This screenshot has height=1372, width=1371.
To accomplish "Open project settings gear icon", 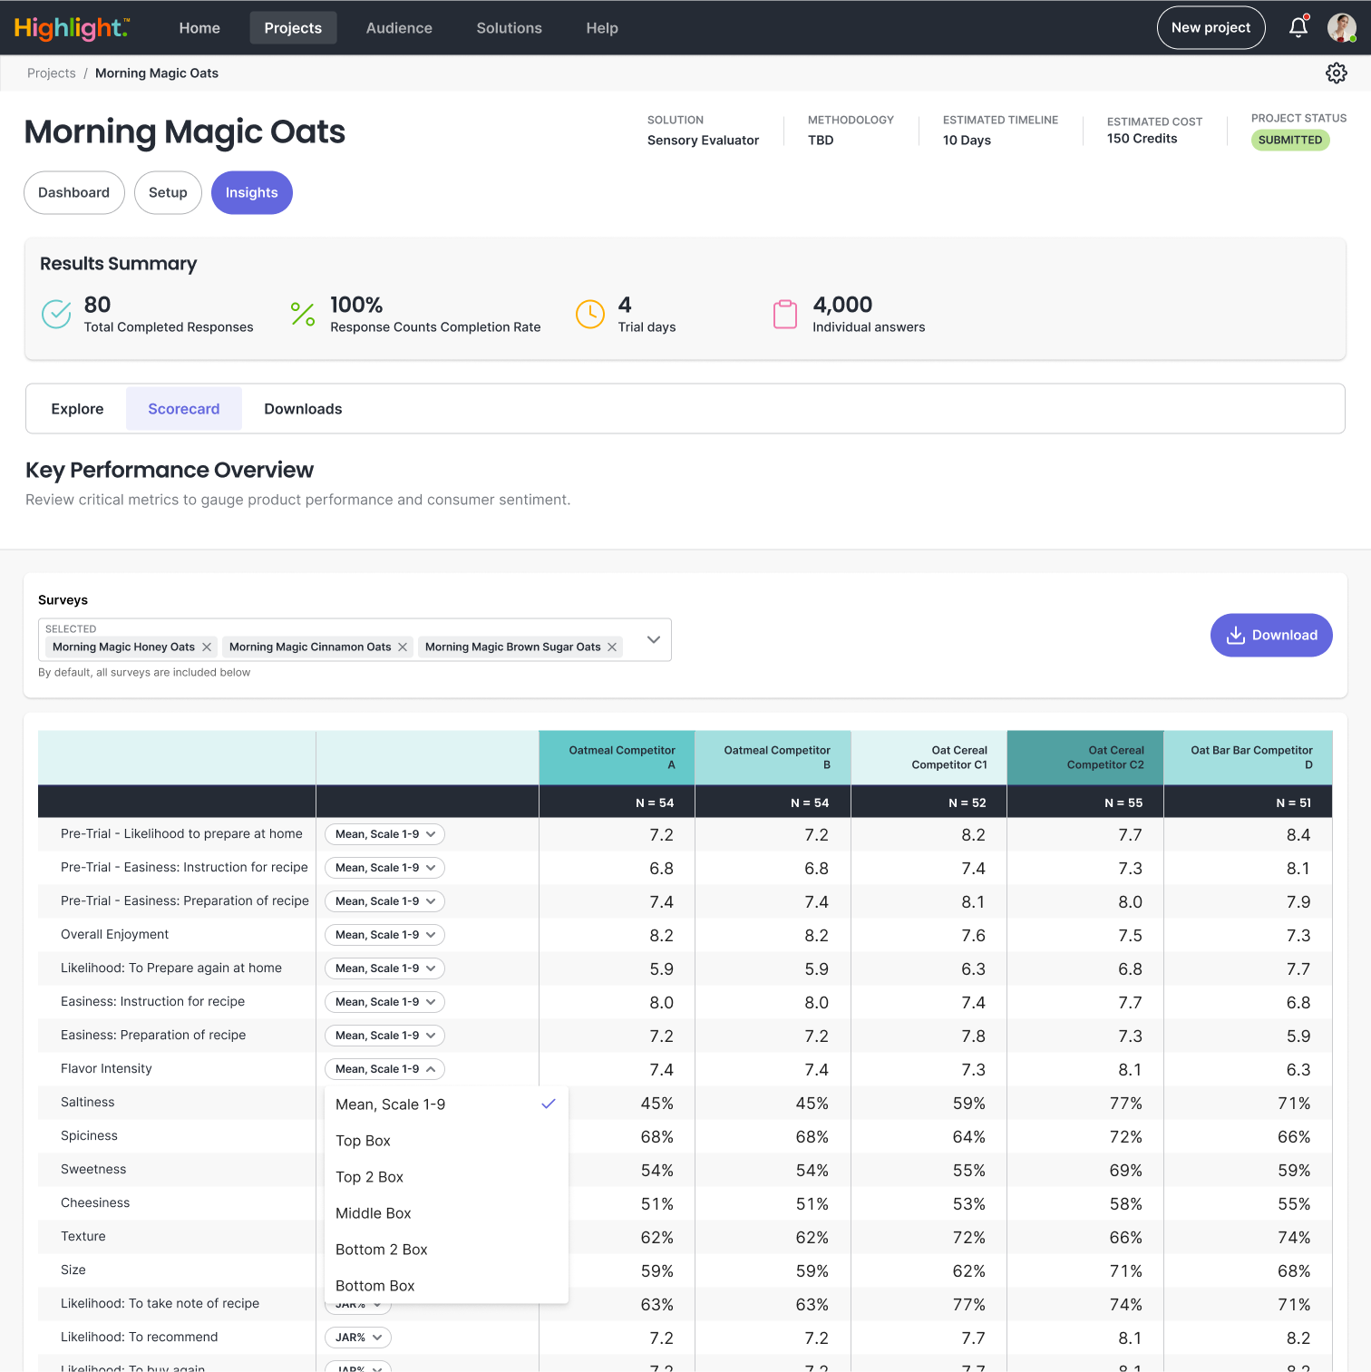I will 1336,73.
